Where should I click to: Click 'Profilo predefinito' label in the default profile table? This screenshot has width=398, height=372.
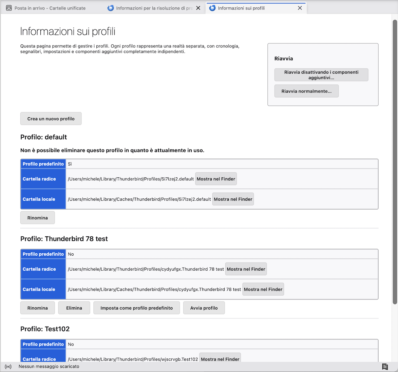pyautogui.click(x=43, y=164)
